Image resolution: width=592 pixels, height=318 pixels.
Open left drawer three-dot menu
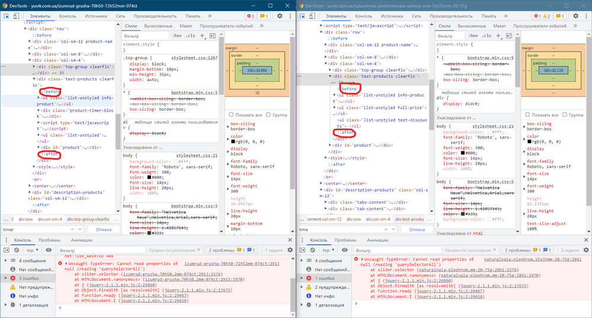(x=6, y=240)
